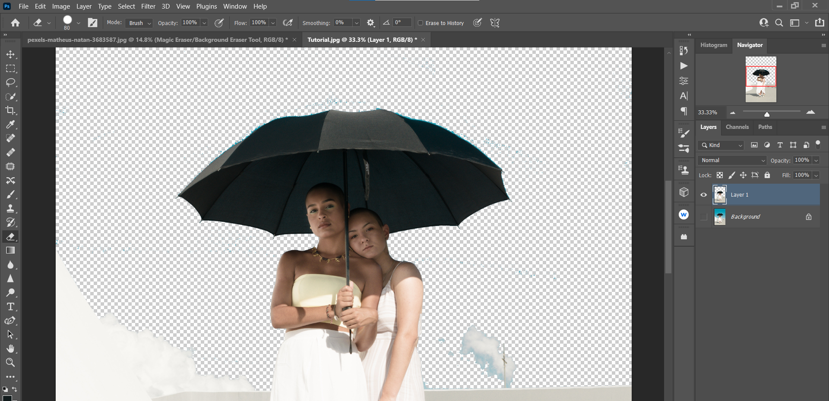Select the Lasso tool
Viewport: 829px width, 401px height.
[11, 83]
